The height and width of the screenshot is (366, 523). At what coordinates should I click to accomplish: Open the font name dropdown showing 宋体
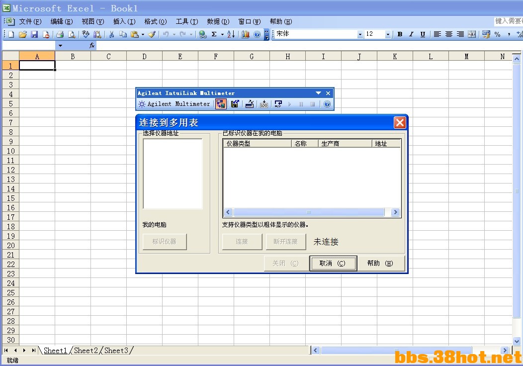pos(360,34)
